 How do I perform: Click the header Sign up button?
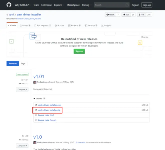click(147, 5)
